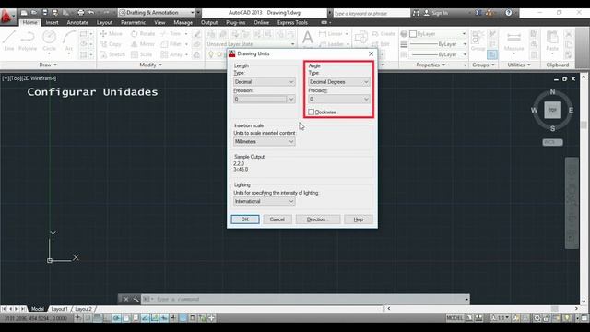Close the Drawing Units dialog

coord(371,53)
